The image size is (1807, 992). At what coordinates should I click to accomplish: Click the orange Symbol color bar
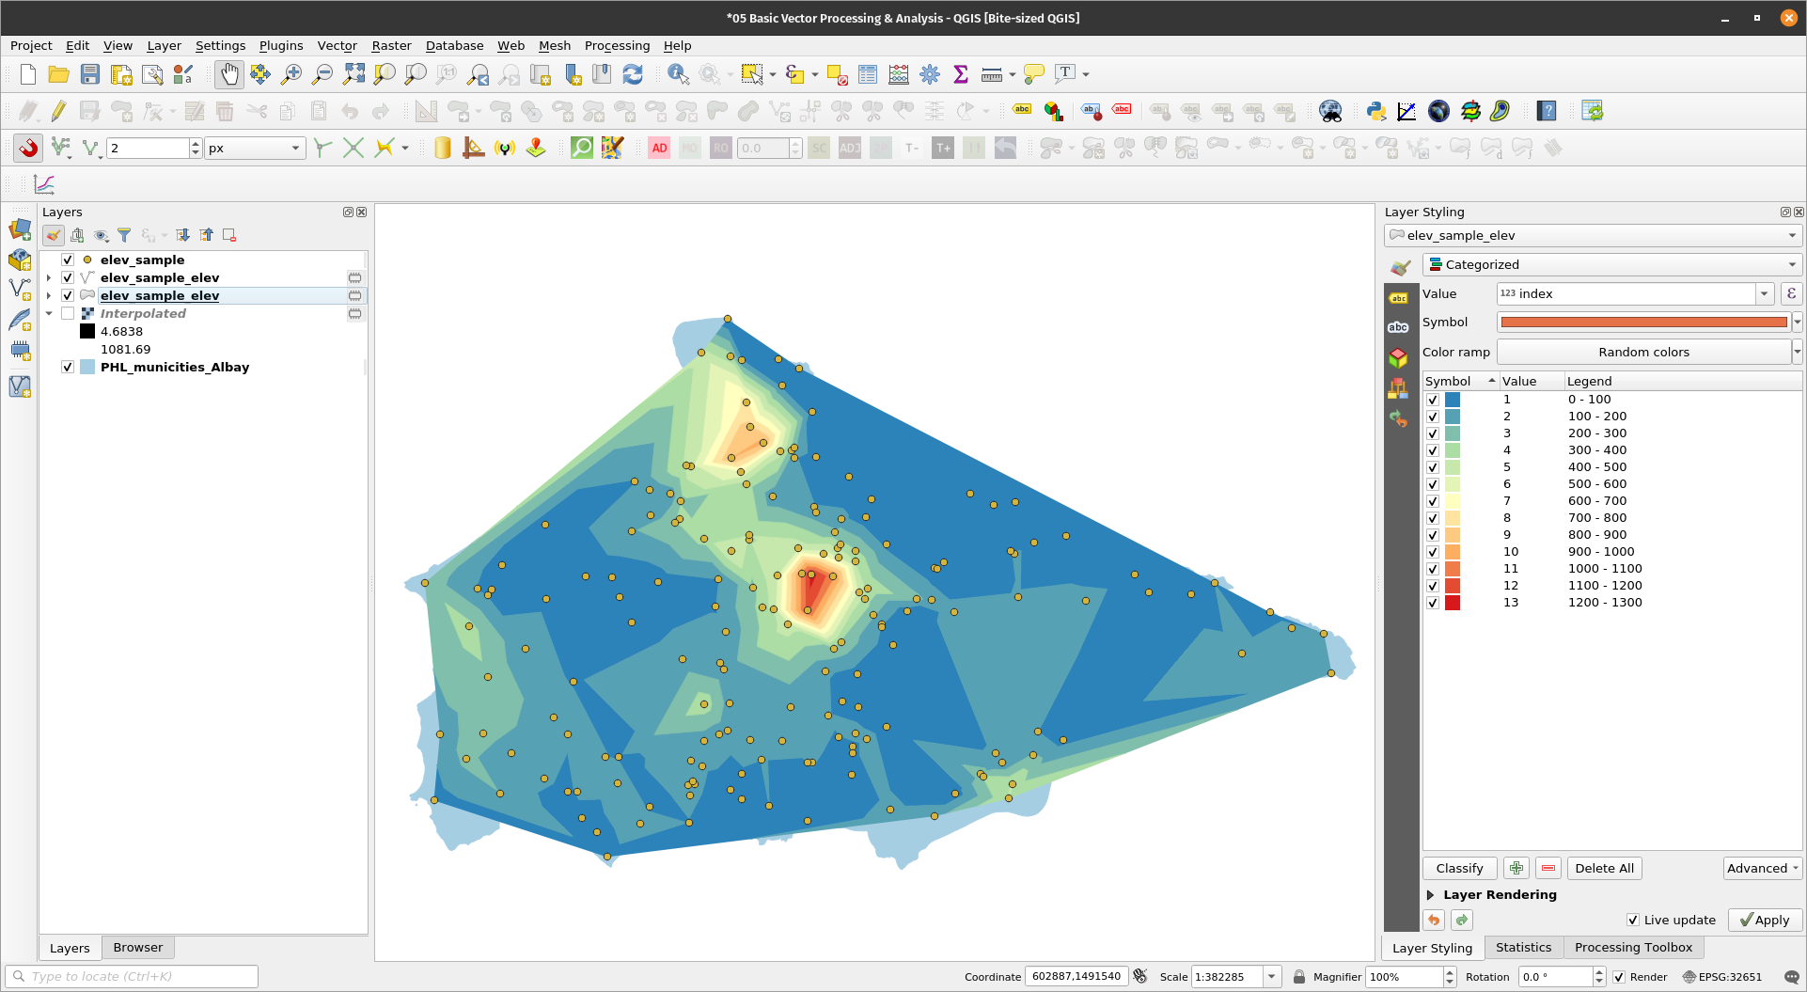pos(1642,323)
